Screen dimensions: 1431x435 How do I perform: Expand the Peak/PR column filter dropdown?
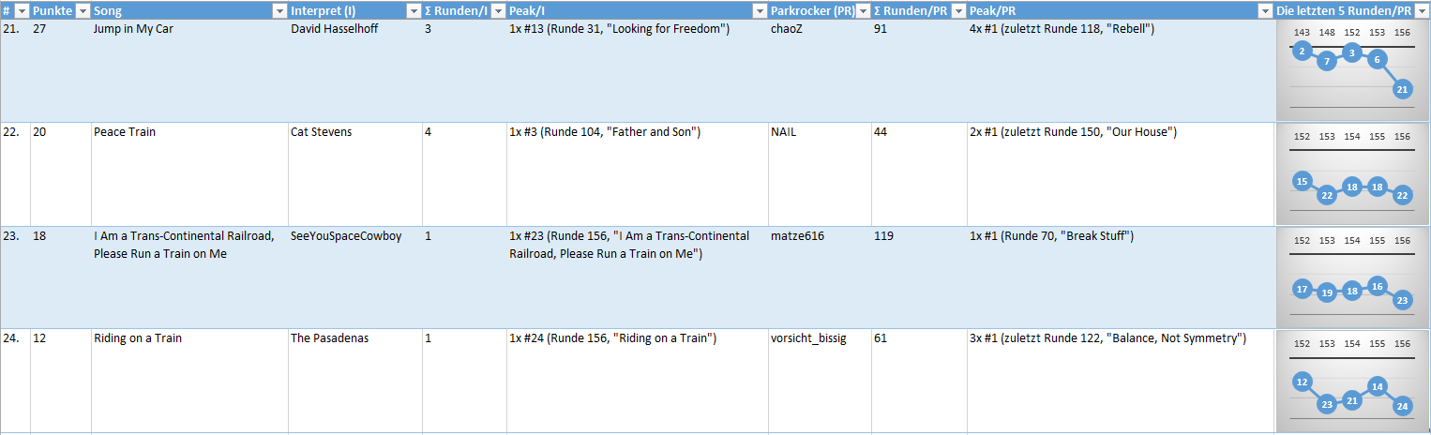[x=1266, y=10]
